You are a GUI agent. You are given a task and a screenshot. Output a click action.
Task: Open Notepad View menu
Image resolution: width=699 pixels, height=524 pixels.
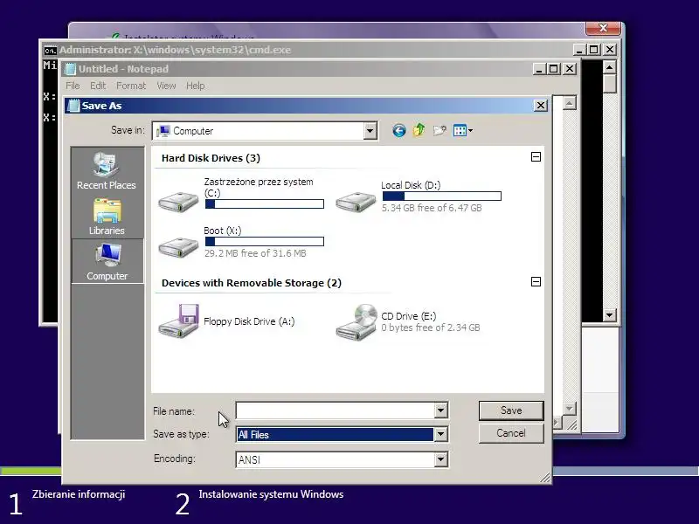[x=166, y=86]
